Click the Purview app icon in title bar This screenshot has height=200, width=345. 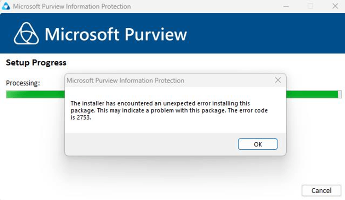(x=6, y=6)
